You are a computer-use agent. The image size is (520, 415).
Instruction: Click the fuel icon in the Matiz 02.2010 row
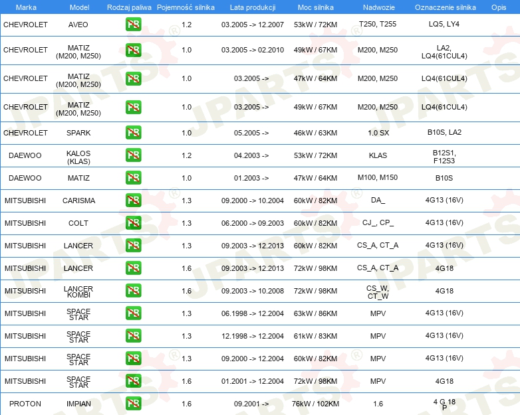[133, 50]
